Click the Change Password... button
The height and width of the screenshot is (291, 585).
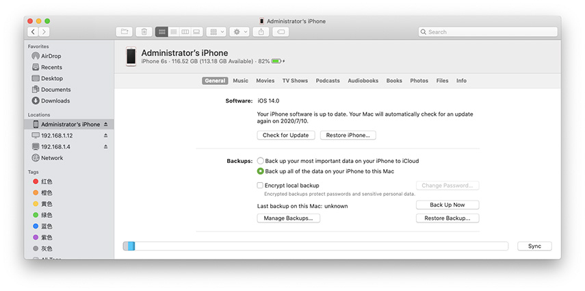(447, 186)
